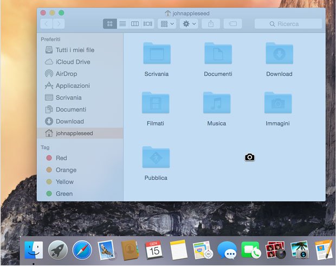This screenshot has height=266, width=336.
Task: Open iCloud Drive in sidebar
Action: click(80, 62)
